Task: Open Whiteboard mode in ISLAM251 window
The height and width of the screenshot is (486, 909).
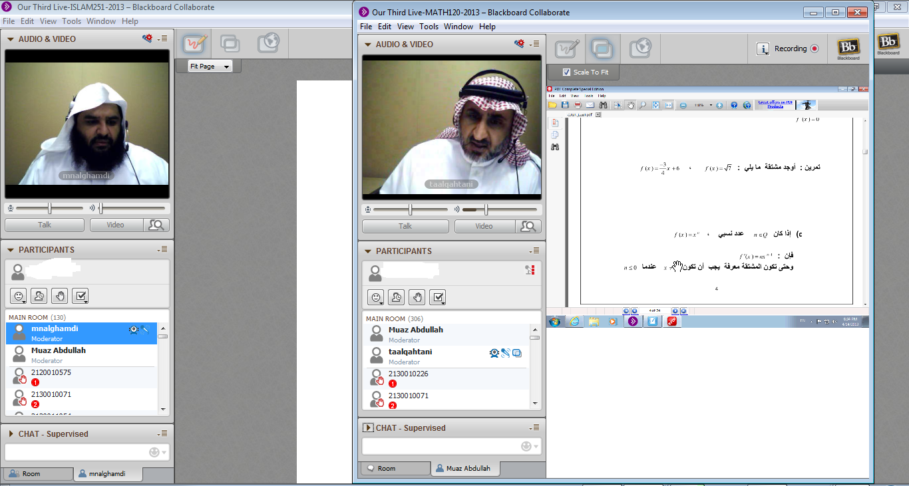Action: pyautogui.click(x=194, y=44)
